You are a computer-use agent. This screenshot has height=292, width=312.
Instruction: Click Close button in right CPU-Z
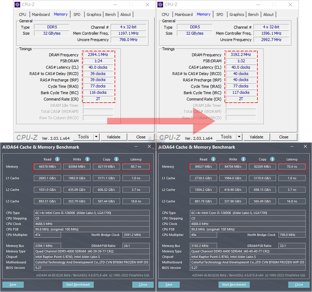click(284, 137)
